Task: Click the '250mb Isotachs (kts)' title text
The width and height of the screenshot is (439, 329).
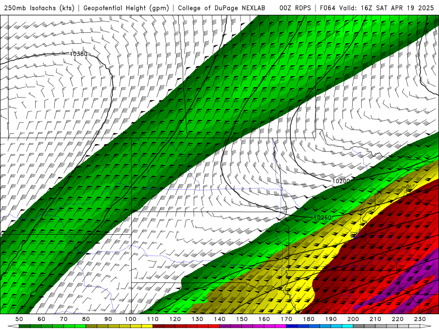Action: [x=39, y=8]
